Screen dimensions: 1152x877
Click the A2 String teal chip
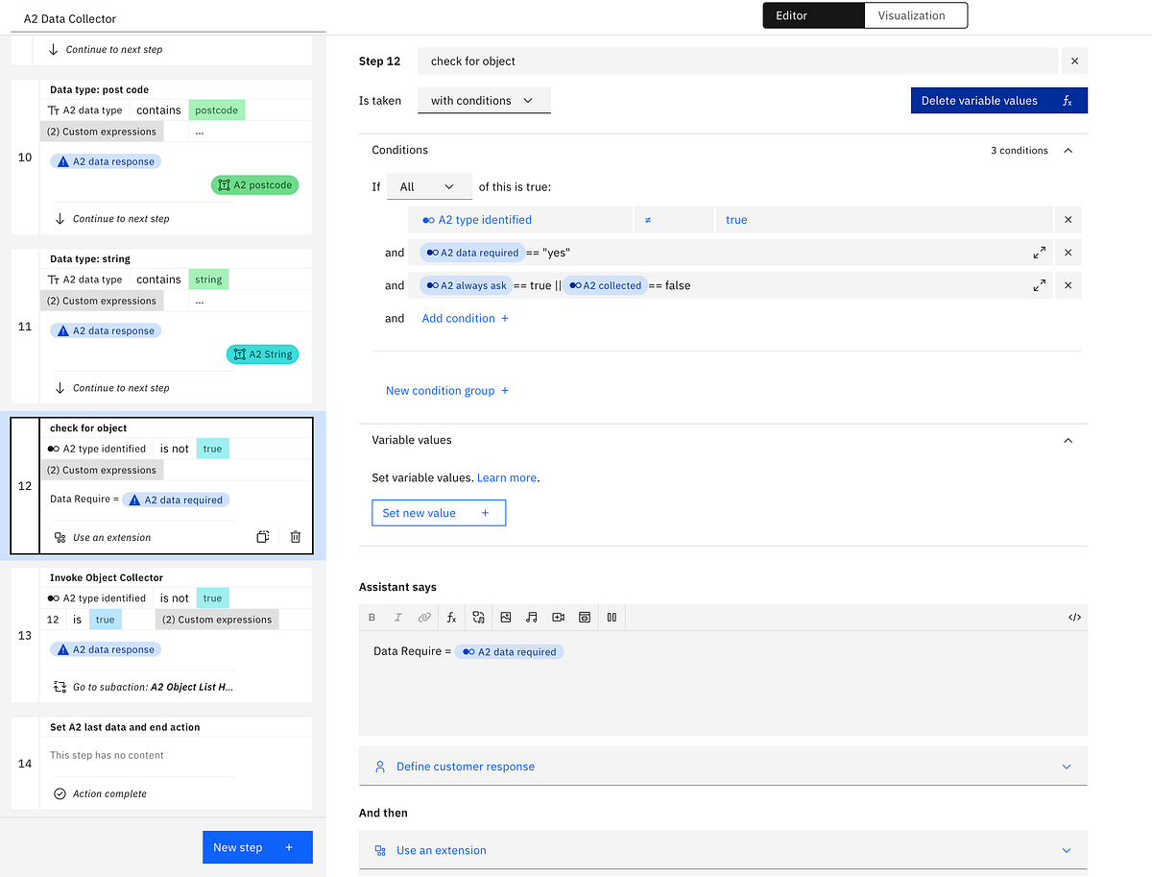pyautogui.click(x=262, y=354)
